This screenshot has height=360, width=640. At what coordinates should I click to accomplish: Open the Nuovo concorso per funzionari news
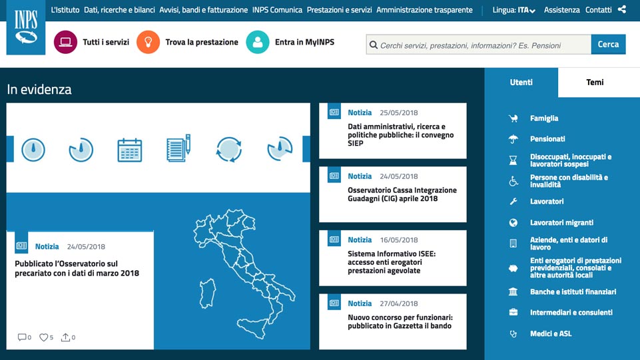coord(400,322)
